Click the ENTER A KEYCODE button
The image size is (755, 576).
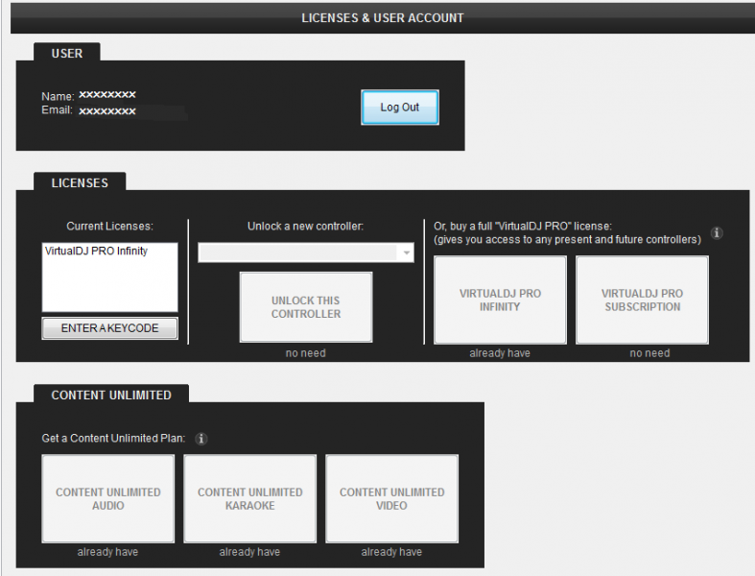[109, 328]
